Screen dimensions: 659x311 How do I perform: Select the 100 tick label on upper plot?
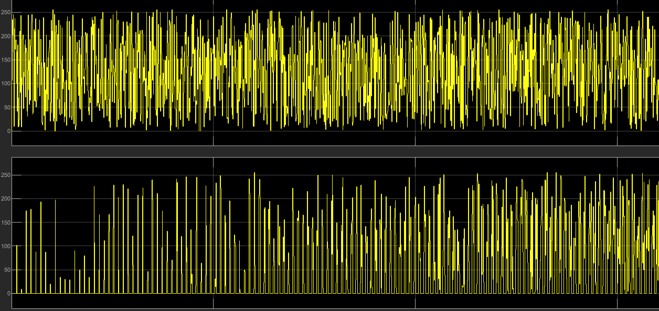tap(5, 84)
